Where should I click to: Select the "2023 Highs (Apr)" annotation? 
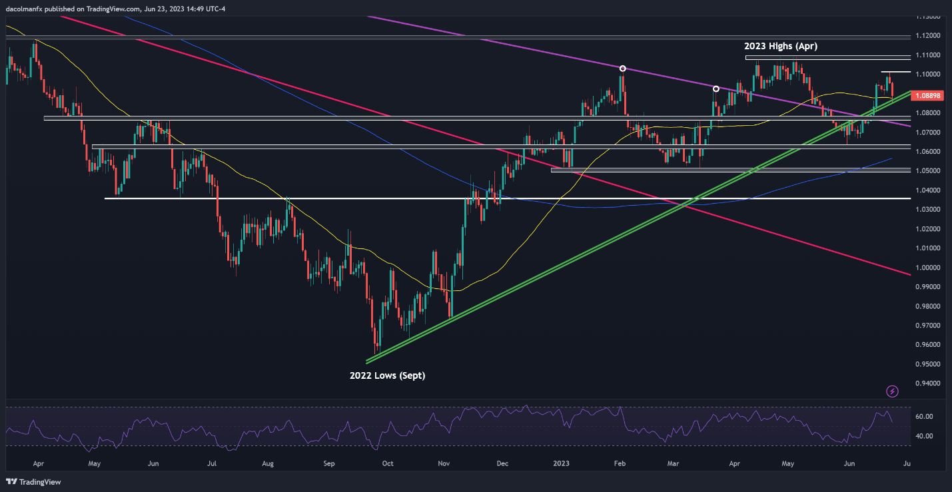(x=781, y=47)
